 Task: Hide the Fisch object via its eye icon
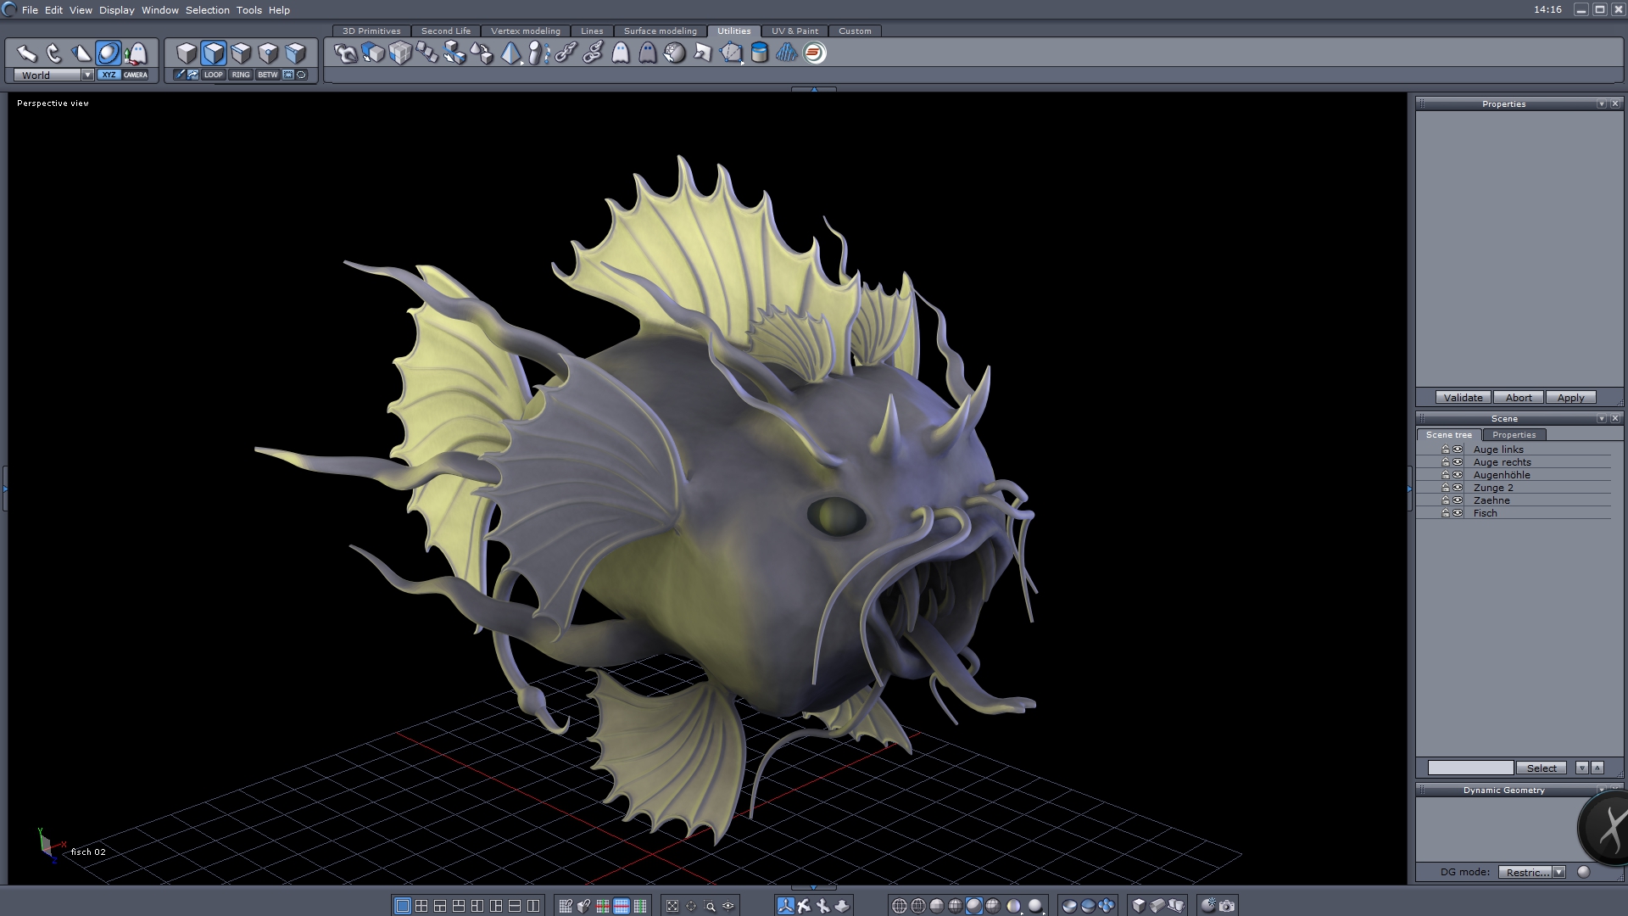point(1458,513)
